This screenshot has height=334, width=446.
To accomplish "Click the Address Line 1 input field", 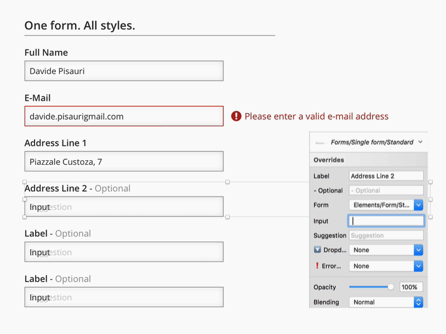I will (124, 162).
